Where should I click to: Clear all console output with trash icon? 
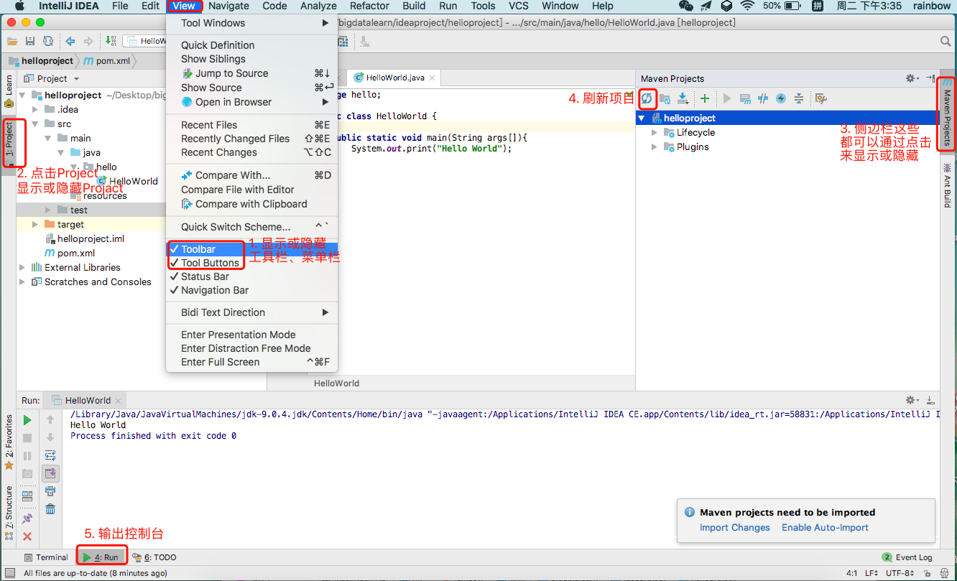tap(50, 508)
